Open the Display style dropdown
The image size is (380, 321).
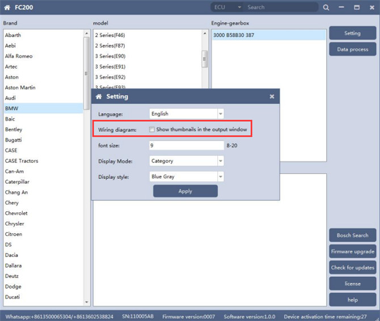tap(220, 177)
